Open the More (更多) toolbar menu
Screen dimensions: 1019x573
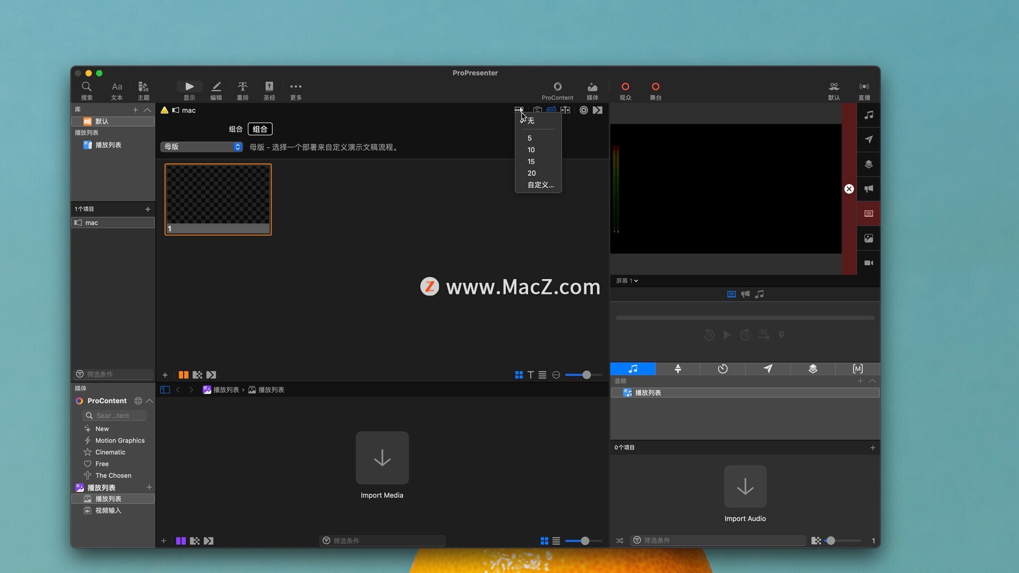296,90
